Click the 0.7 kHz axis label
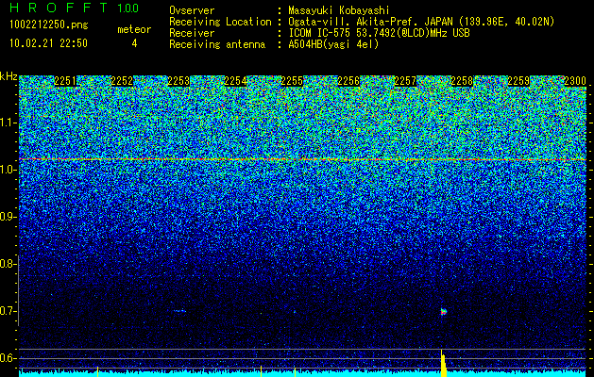 [7, 311]
